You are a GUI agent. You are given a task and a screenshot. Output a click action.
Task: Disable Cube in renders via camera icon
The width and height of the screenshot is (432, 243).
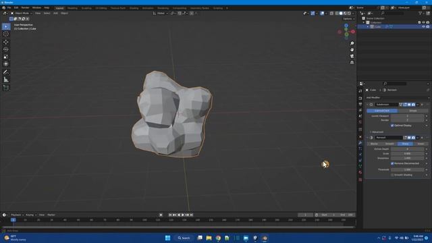427,27
